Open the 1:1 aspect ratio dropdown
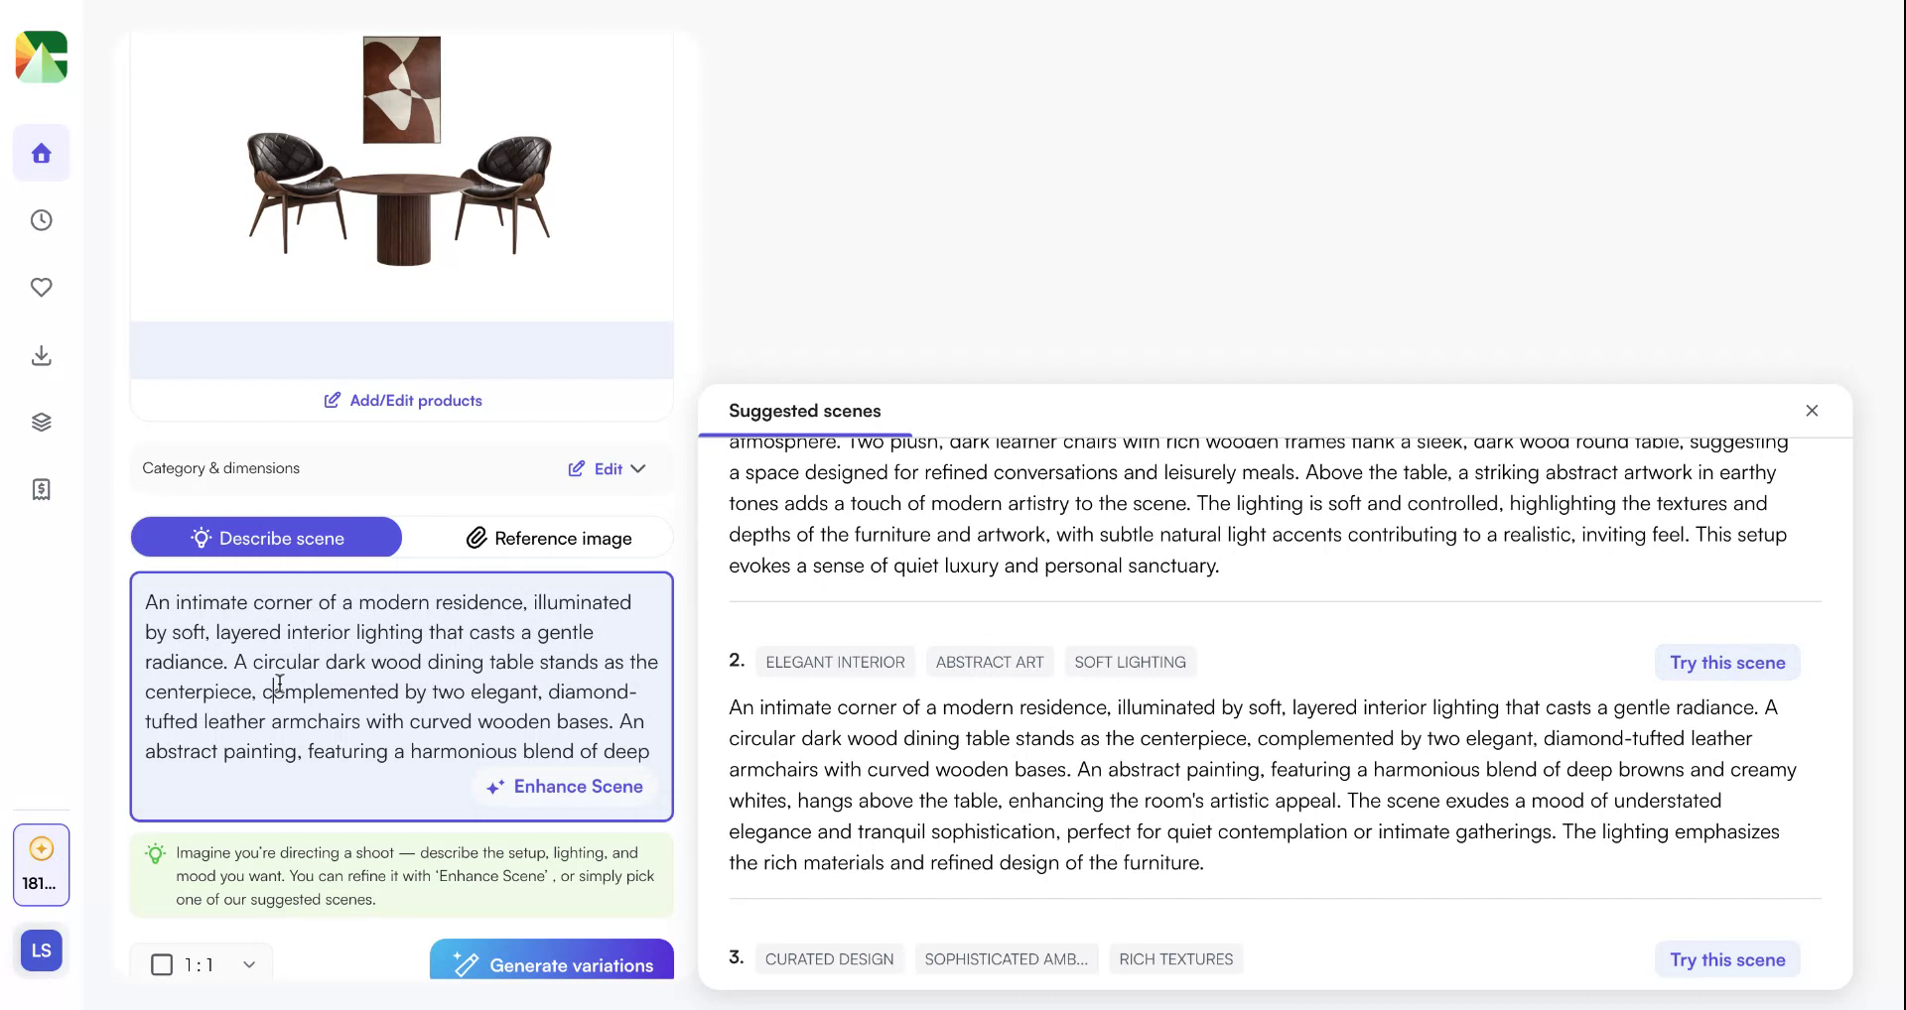Viewport: 1906px width, 1010px height. coord(248,963)
